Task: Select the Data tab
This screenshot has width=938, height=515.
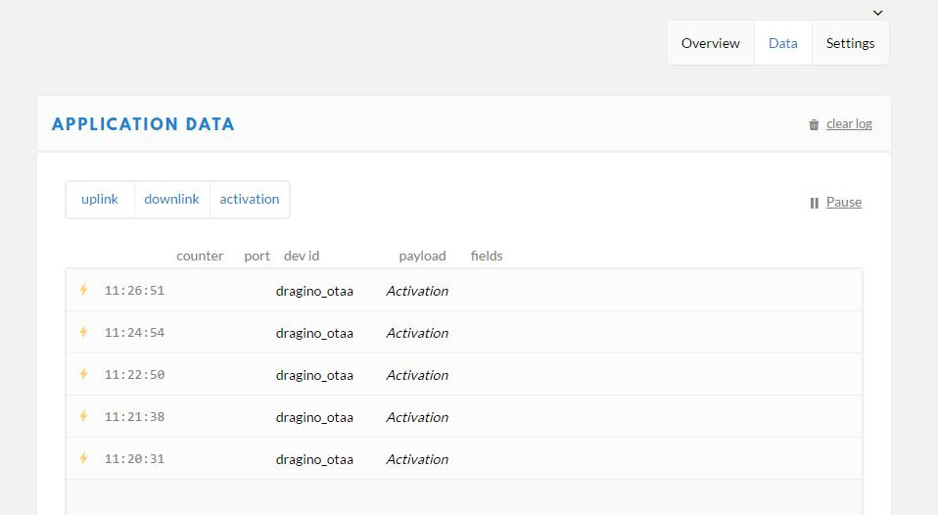Action: click(x=783, y=43)
